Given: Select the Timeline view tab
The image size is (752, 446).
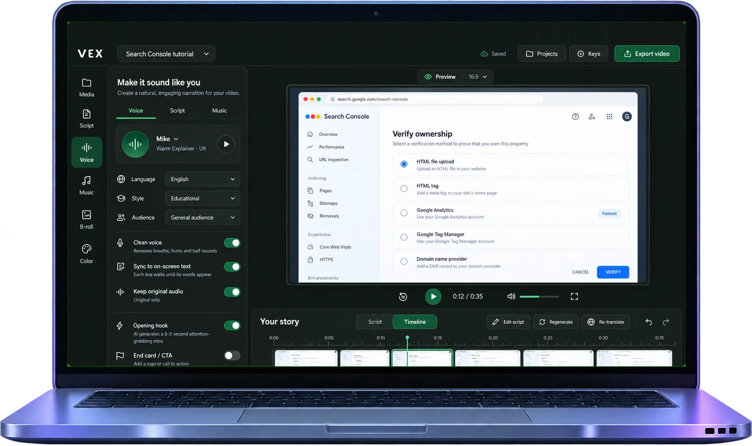Looking at the screenshot, I should [x=415, y=322].
